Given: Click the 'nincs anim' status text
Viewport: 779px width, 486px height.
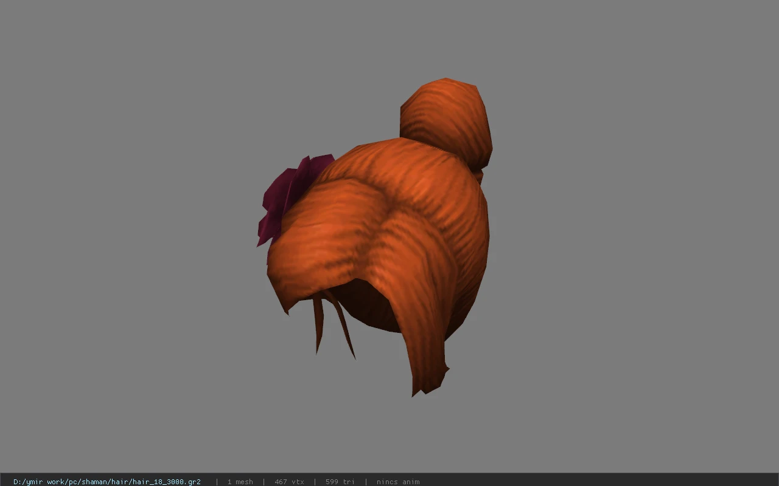Looking at the screenshot, I should 398,482.
